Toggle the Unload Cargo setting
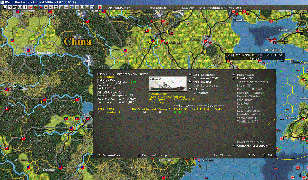Image resolution: width=308 pixels, height=180 pixels. point(156,102)
